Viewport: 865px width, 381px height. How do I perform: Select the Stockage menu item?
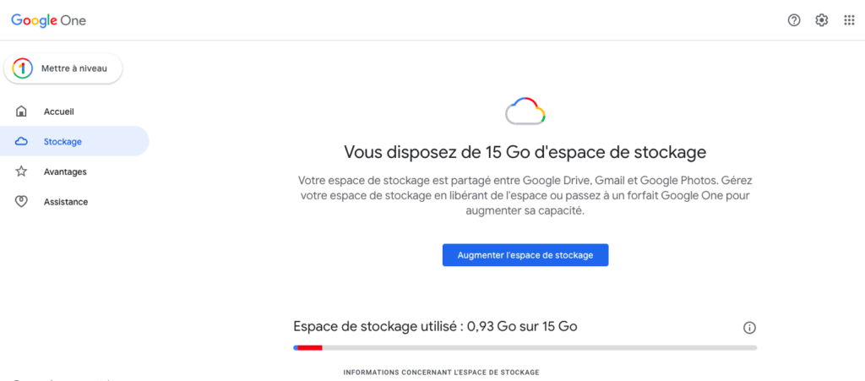74,141
